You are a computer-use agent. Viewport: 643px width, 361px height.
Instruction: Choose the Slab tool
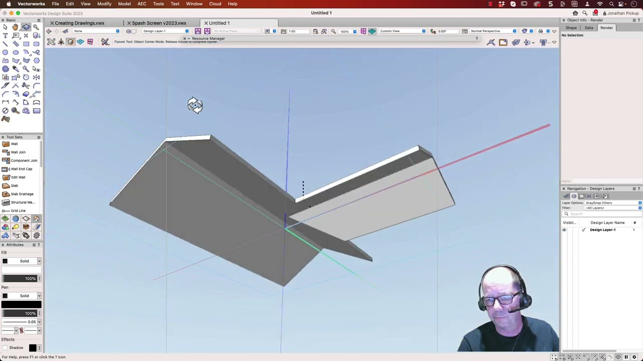tap(15, 186)
